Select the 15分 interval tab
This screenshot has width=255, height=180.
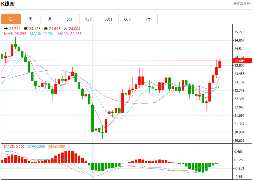89,19
